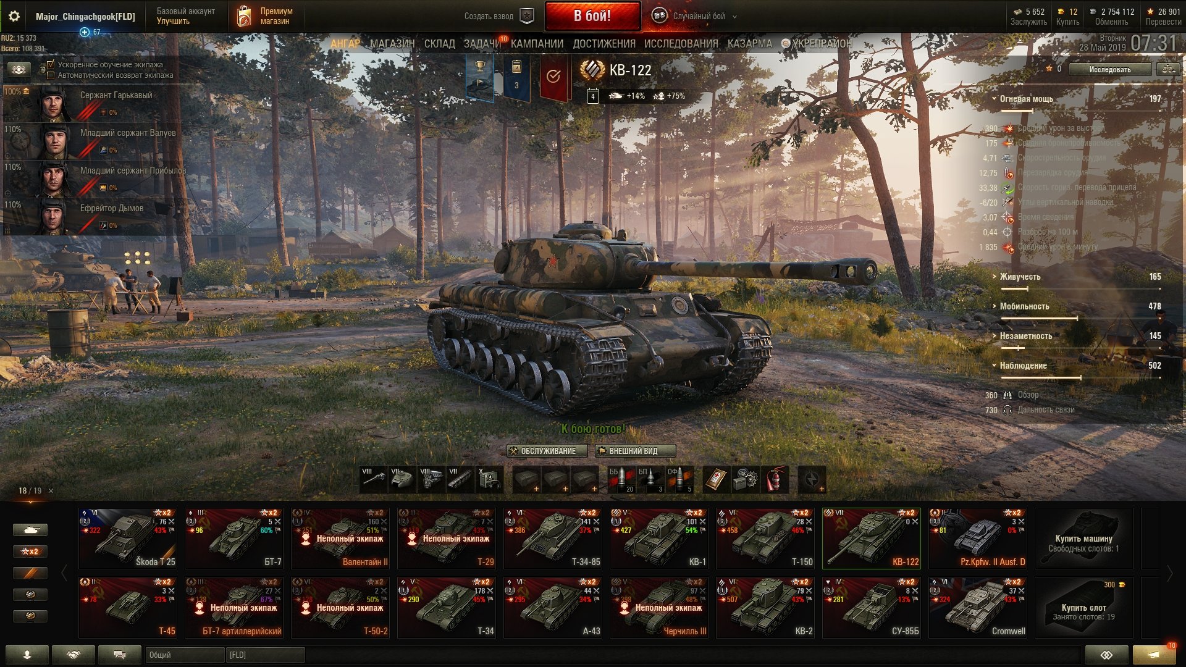Open the ИССЛЕДОВАНИЯ tab
This screenshot has height=667, width=1186.
[681, 44]
